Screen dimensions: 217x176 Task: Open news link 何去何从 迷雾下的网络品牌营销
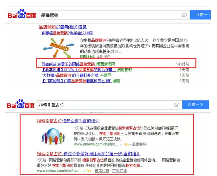click(68, 64)
